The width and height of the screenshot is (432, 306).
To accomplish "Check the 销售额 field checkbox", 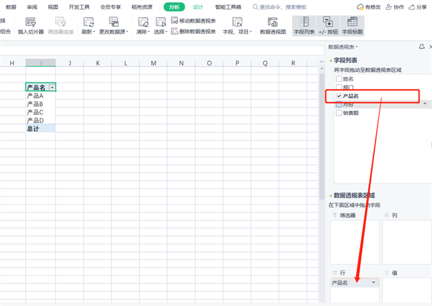I will click(339, 113).
